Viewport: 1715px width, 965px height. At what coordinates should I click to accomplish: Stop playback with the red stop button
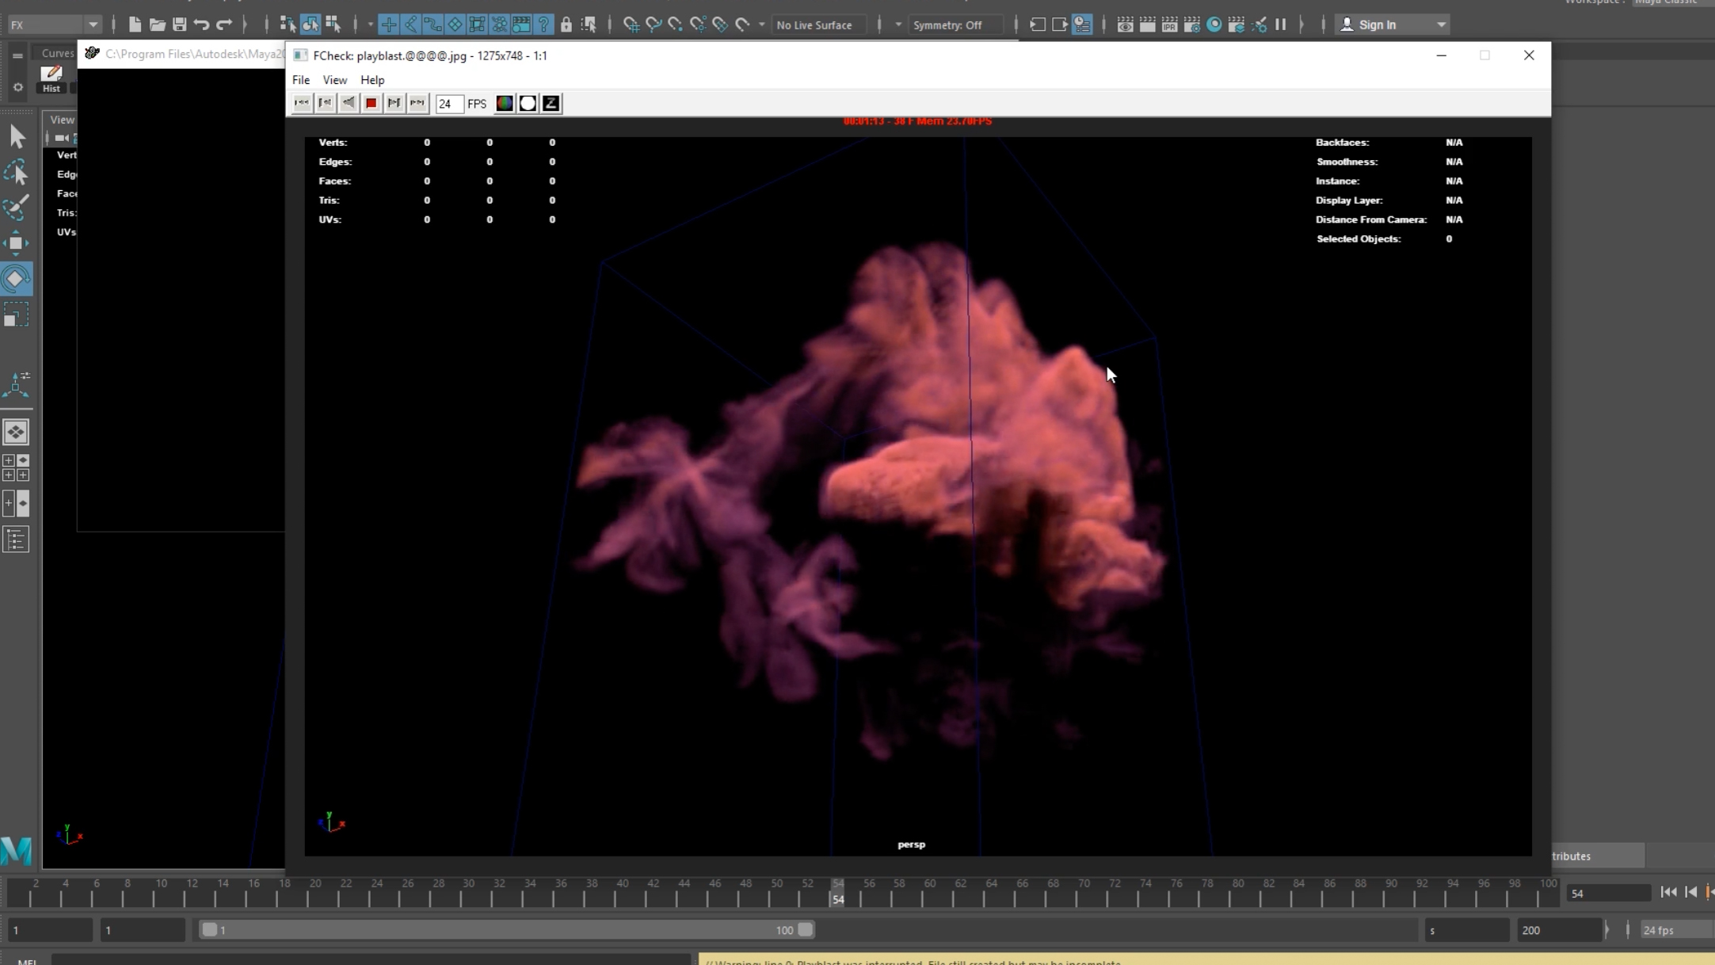pyautogui.click(x=371, y=103)
